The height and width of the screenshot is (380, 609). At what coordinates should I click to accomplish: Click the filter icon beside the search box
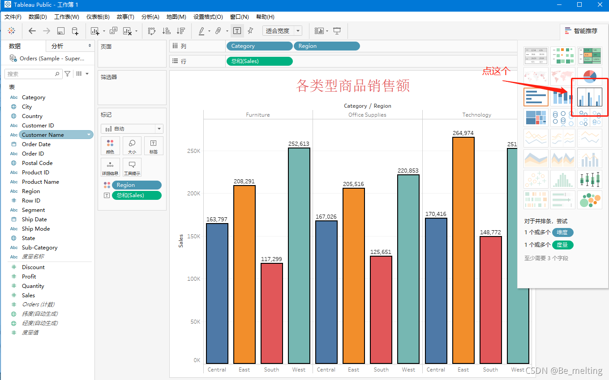[x=68, y=74]
